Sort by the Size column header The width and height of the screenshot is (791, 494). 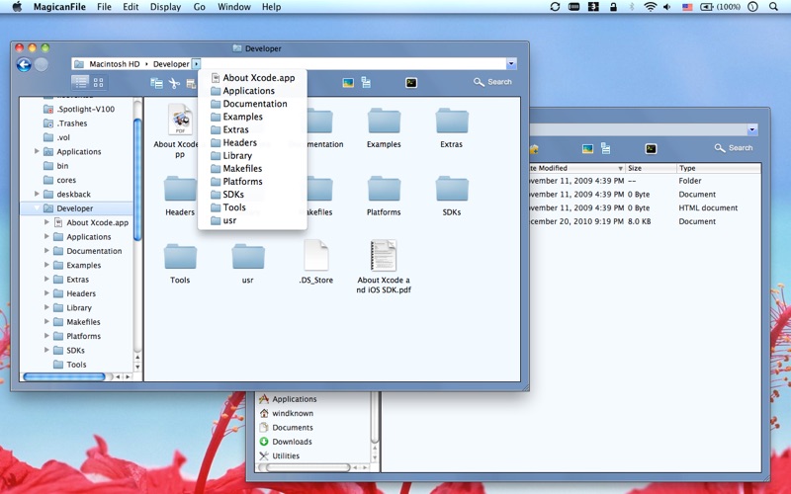click(635, 168)
